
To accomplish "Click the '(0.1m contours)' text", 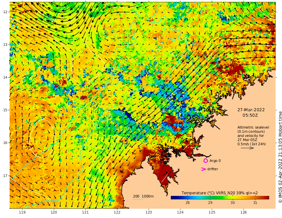I will point(251,131).
